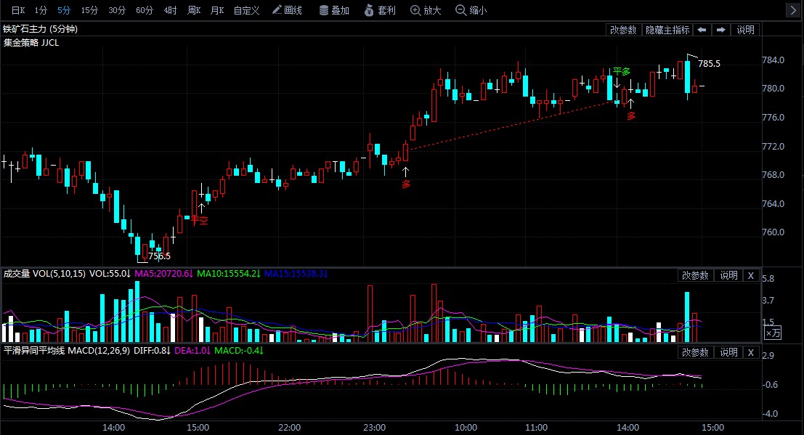The height and width of the screenshot is (435, 804).
Task: Select the 周K weekly chart
Action: coord(193,10)
